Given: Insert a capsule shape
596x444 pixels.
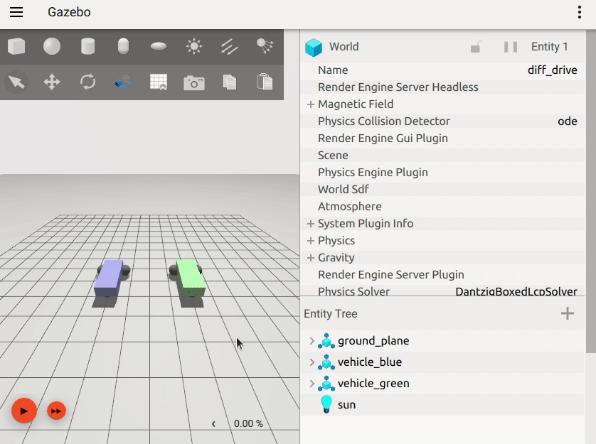Looking at the screenshot, I should (123, 46).
